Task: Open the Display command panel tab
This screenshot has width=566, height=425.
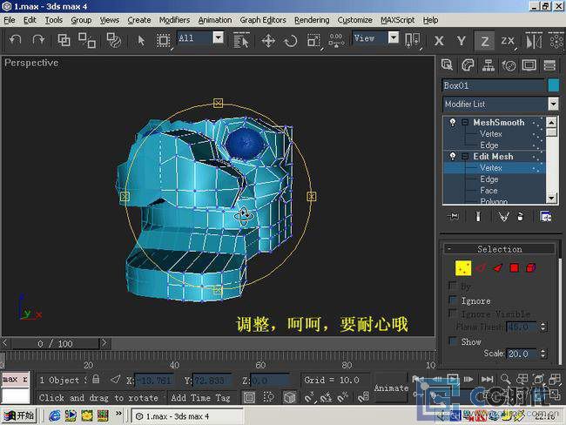Action: [x=529, y=65]
